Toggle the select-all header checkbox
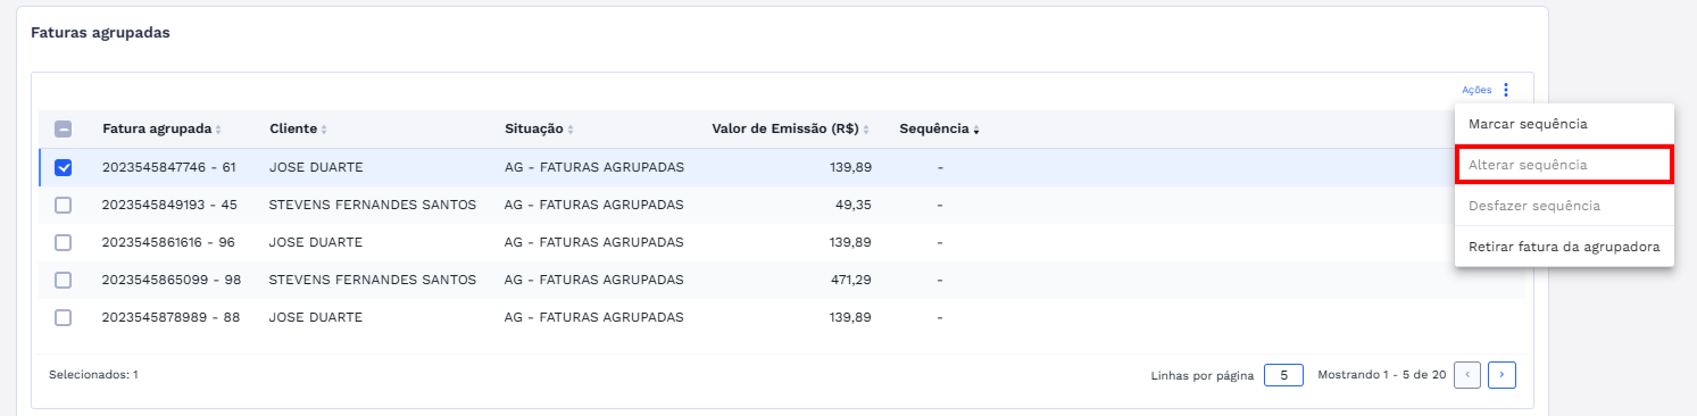 [x=63, y=129]
